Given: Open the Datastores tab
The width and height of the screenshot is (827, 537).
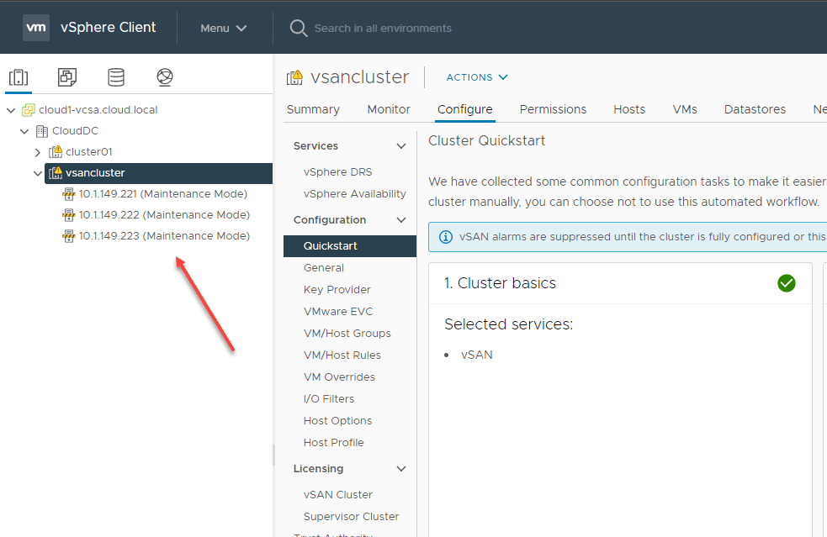Looking at the screenshot, I should [755, 109].
